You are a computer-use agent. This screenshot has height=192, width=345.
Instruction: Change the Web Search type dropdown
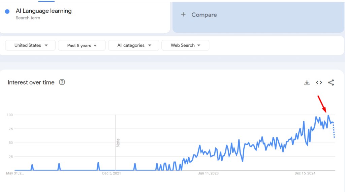click(x=185, y=45)
